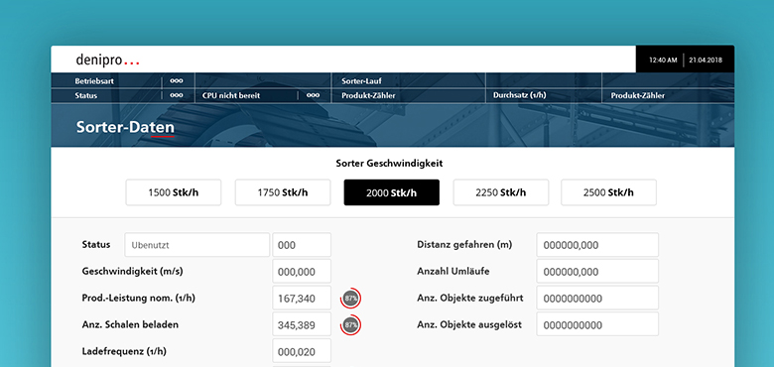Click the 87% gauge beside Anz. Schalen beladen
Image resolution: width=774 pixels, height=367 pixels.
click(351, 325)
